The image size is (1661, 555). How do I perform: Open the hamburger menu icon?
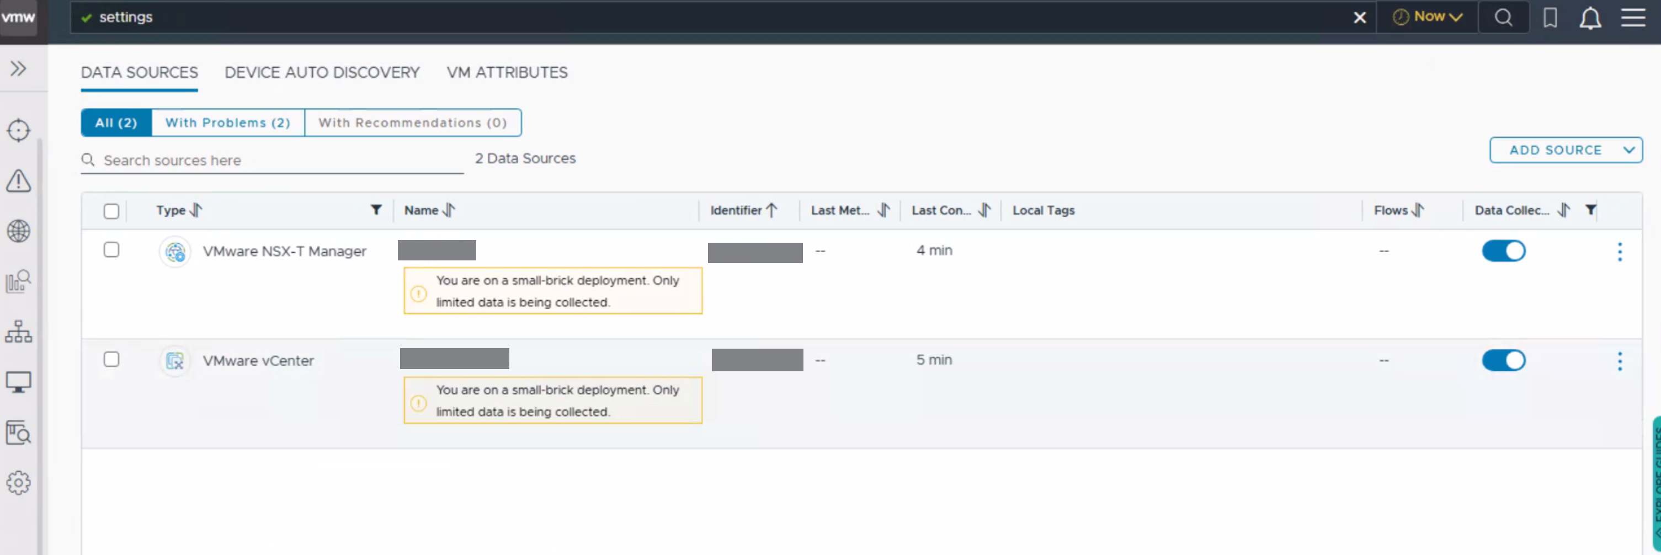(1633, 18)
